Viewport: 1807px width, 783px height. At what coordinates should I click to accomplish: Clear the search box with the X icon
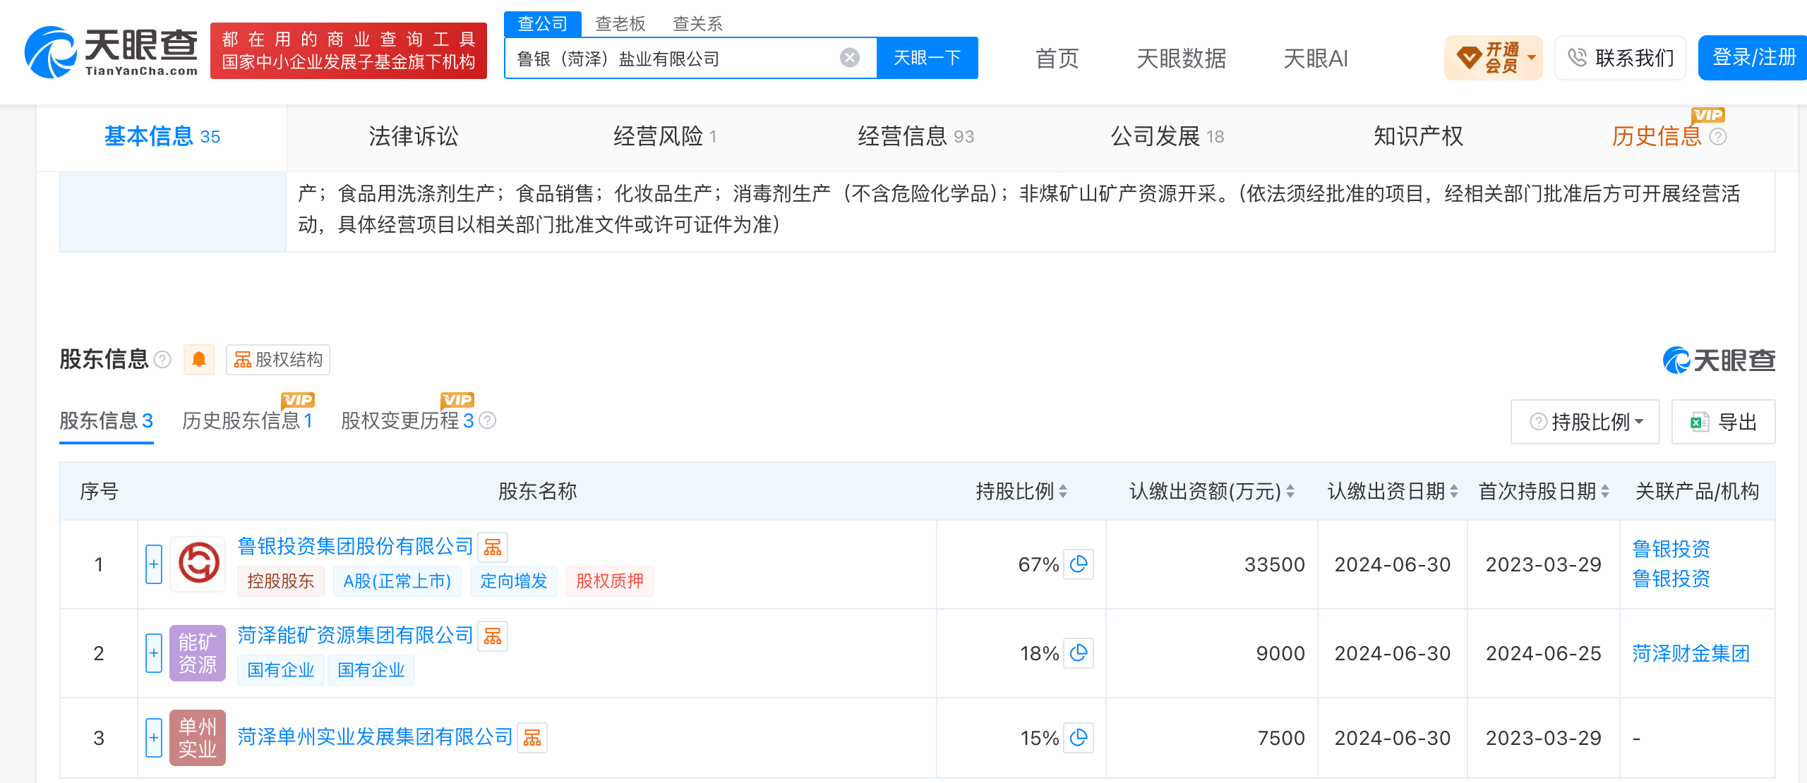(x=850, y=58)
